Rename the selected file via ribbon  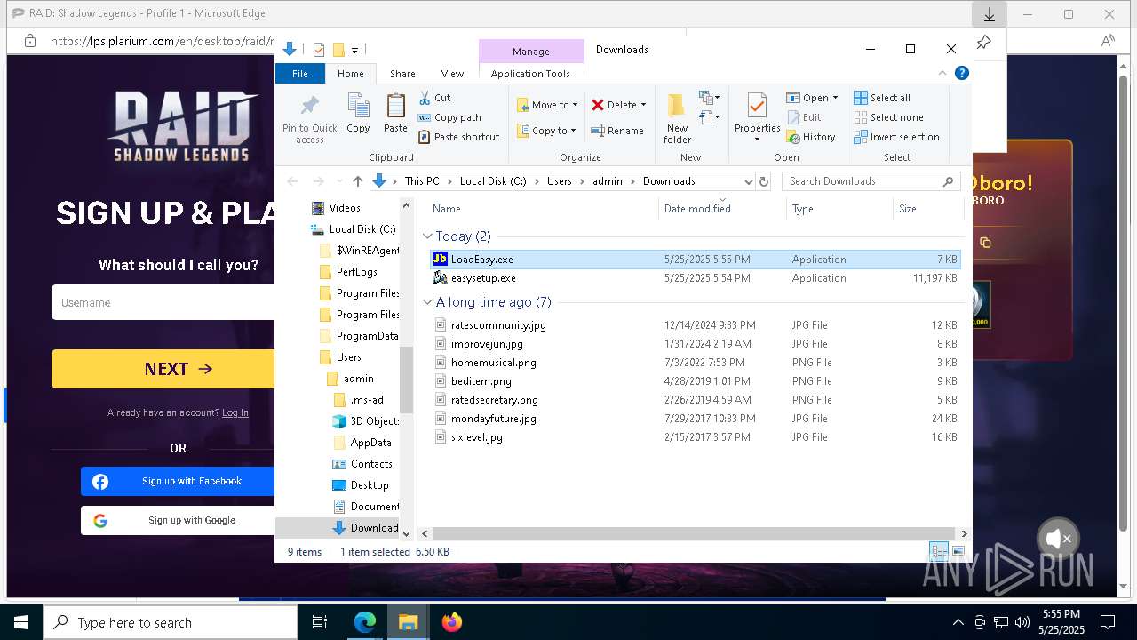point(617,131)
